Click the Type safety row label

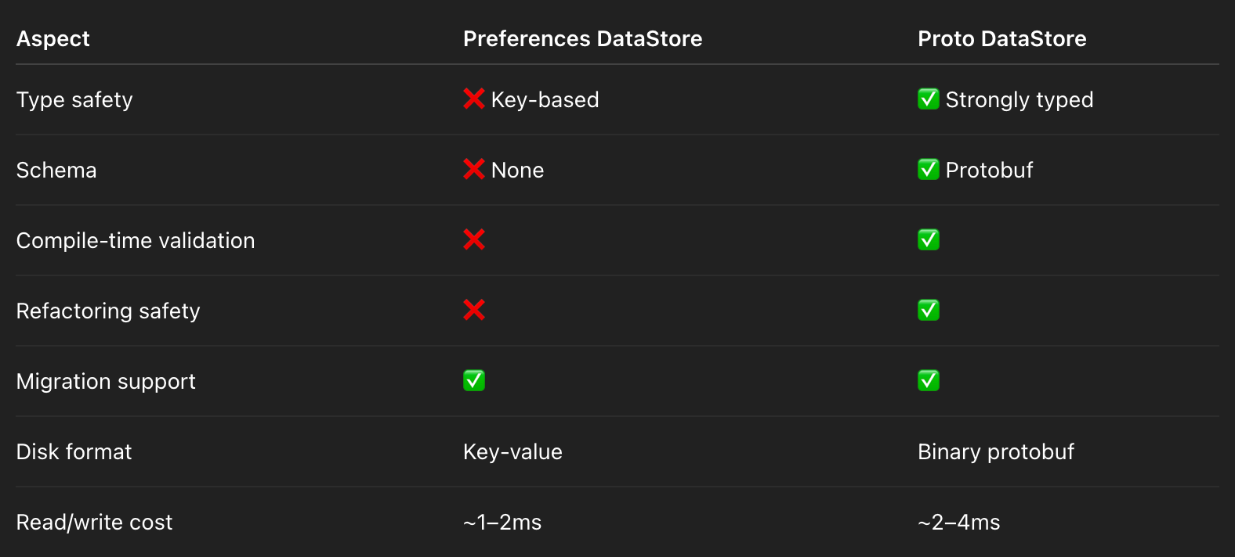74,100
